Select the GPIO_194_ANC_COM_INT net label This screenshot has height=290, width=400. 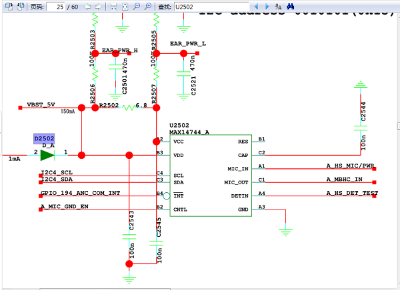pos(80,193)
